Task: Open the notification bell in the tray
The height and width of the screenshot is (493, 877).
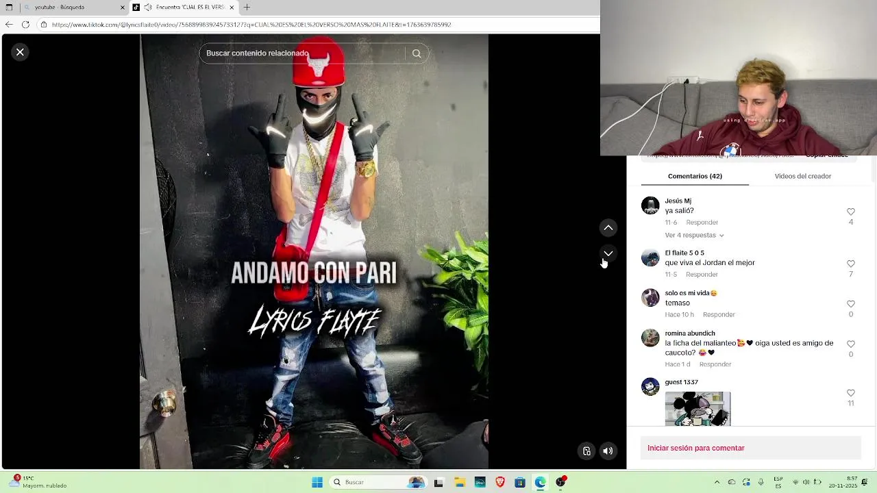Action: pos(865,482)
